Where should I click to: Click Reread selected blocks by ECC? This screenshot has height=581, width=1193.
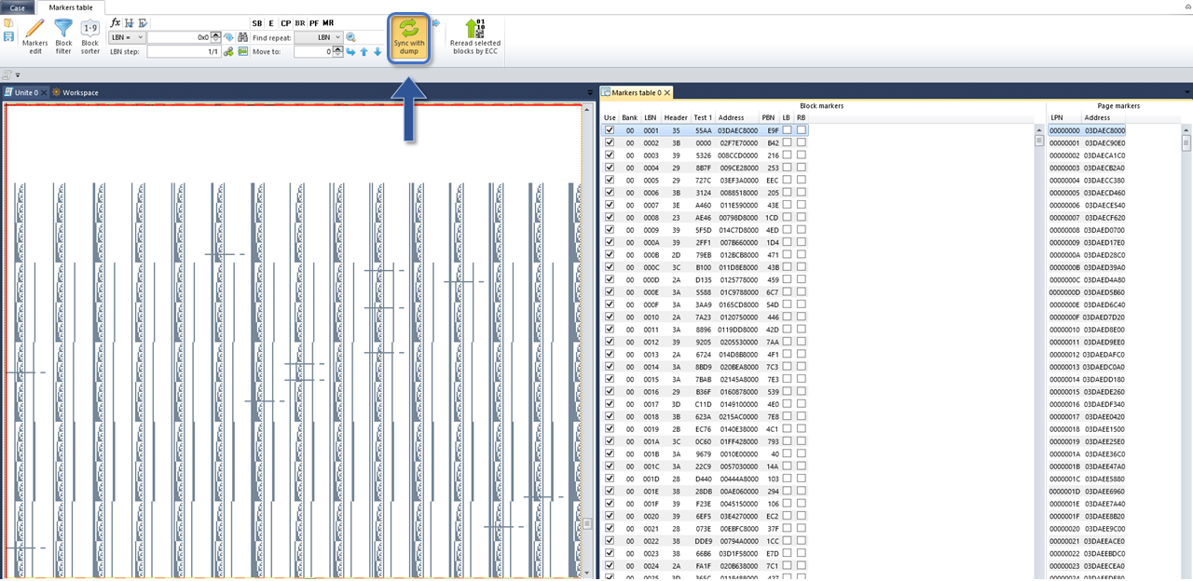[475, 37]
